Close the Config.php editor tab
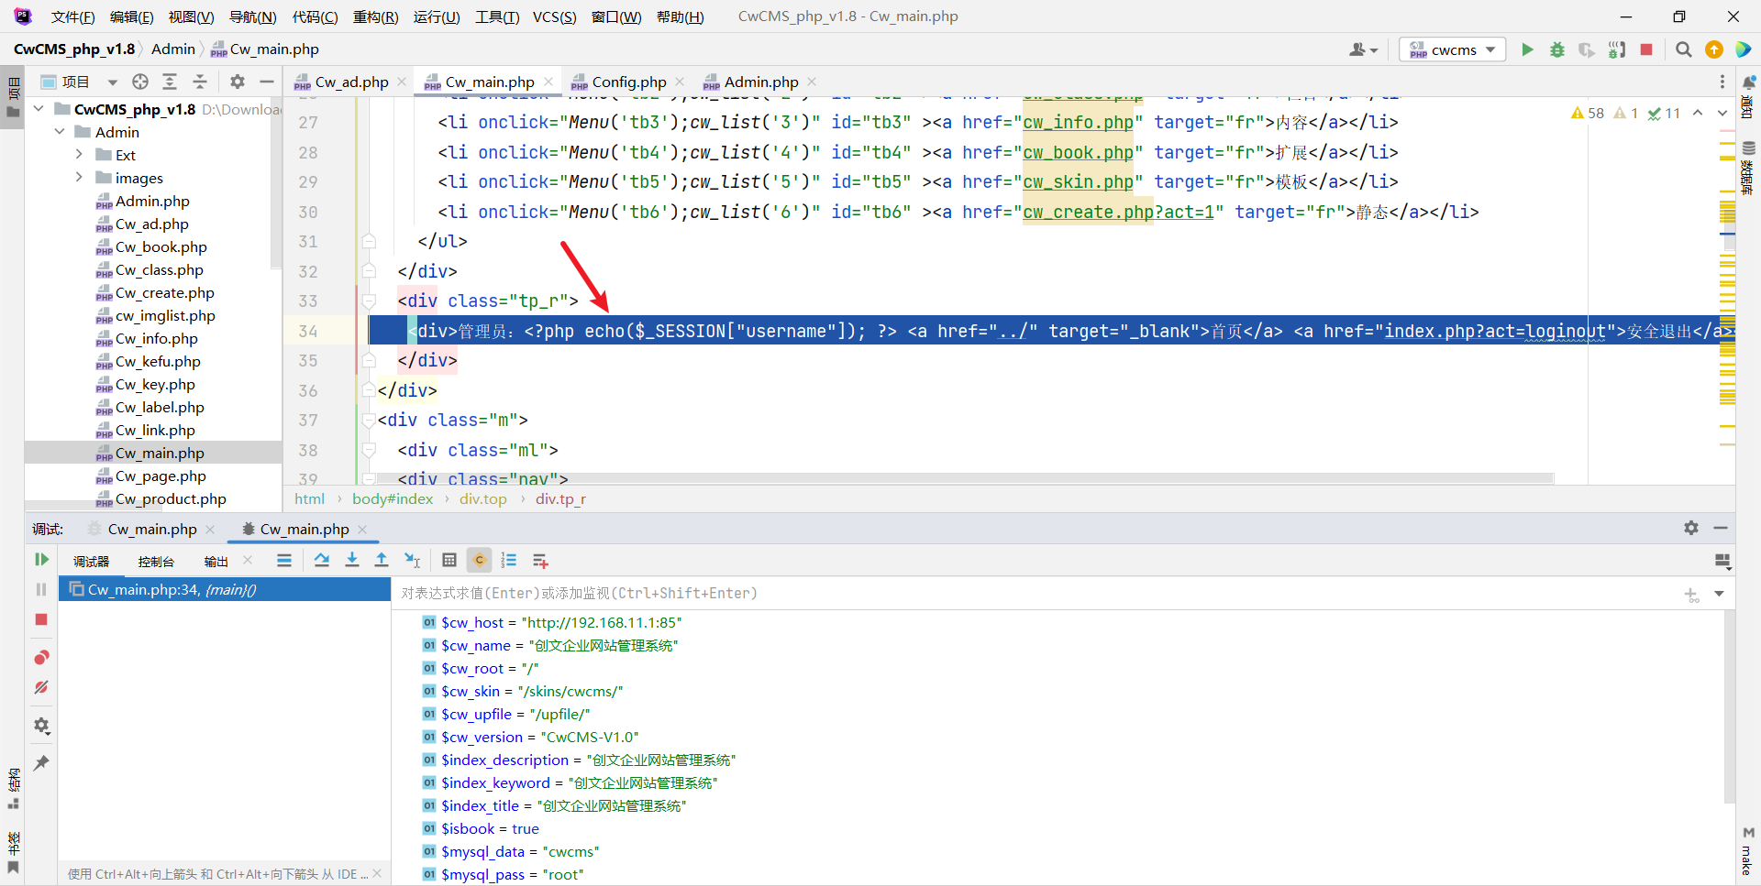The height and width of the screenshot is (886, 1761). click(680, 82)
